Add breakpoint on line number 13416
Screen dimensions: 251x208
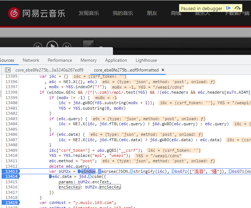pos(11,187)
